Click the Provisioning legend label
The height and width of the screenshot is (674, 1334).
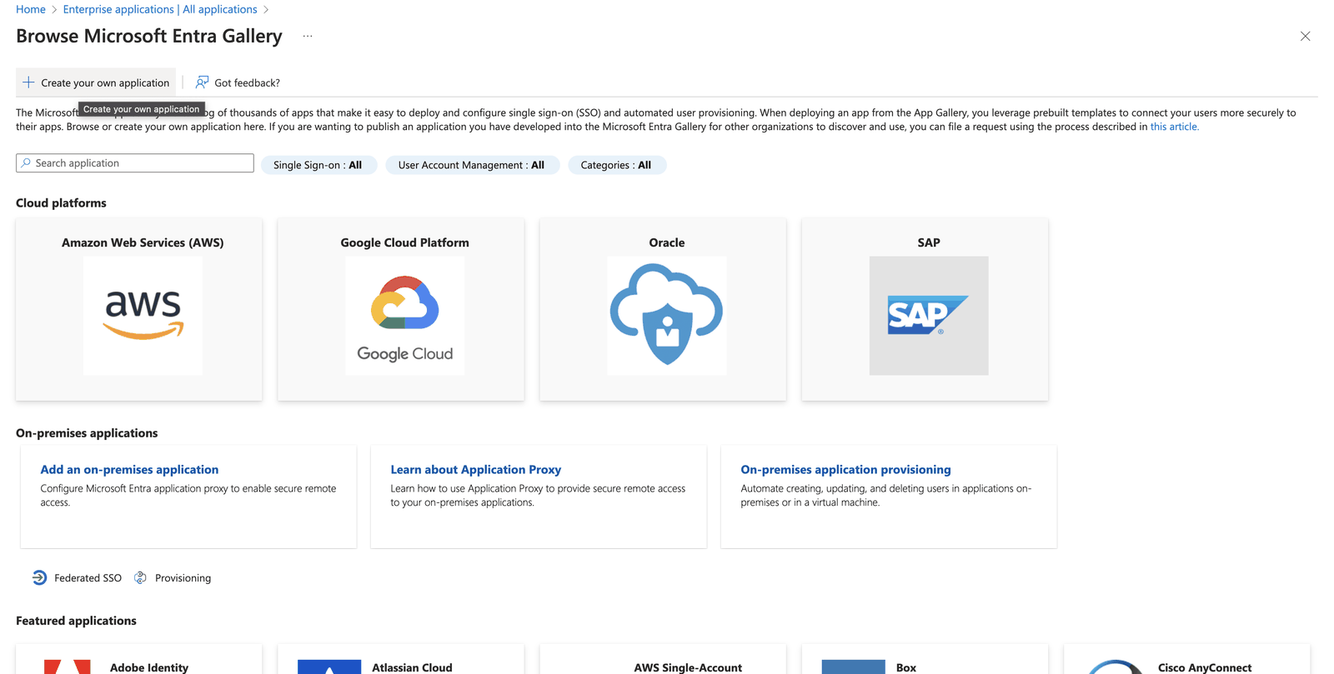[x=183, y=578]
